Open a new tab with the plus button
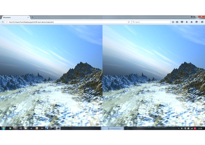The image size is (205, 145). click(32, 17)
